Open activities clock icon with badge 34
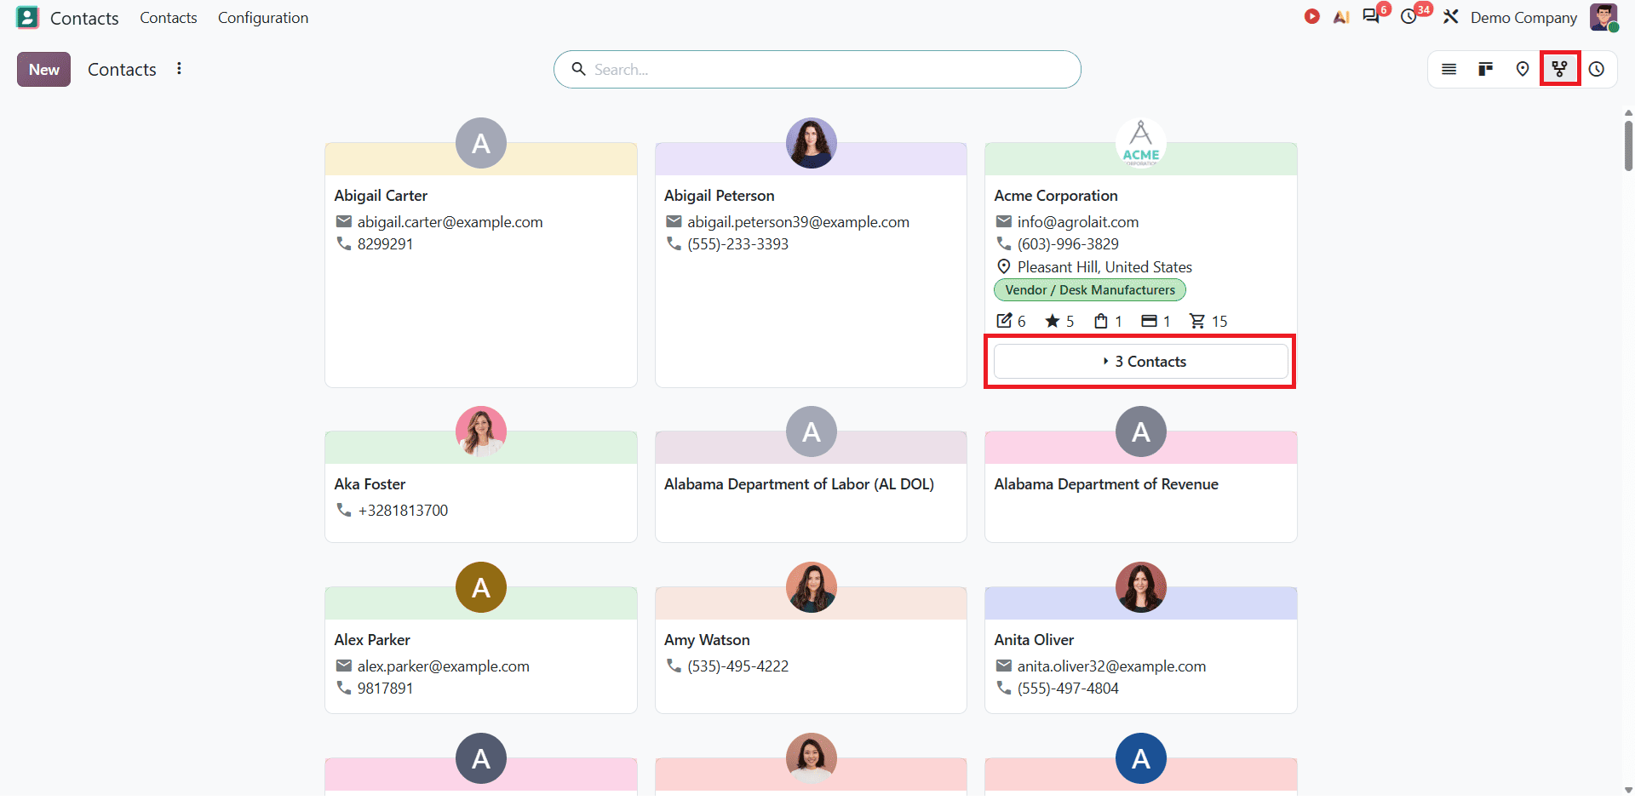1635x800 pixels. (x=1410, y=16)
